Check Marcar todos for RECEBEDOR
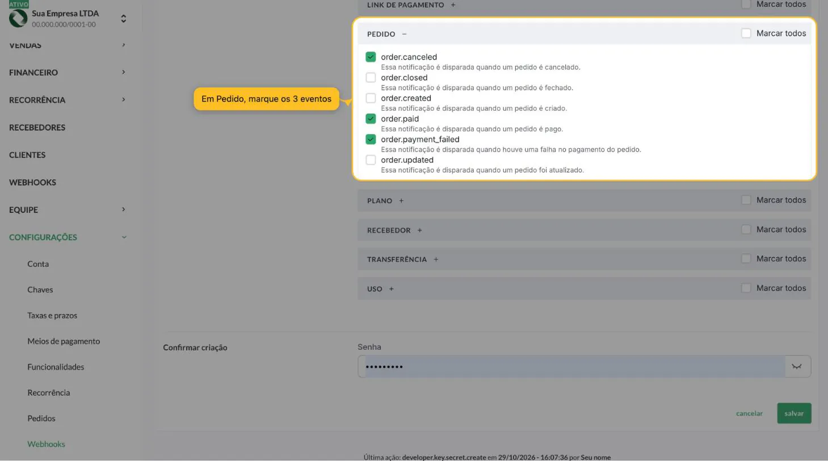The height and width of the screenshot is (461, 828). click(746, 229)
